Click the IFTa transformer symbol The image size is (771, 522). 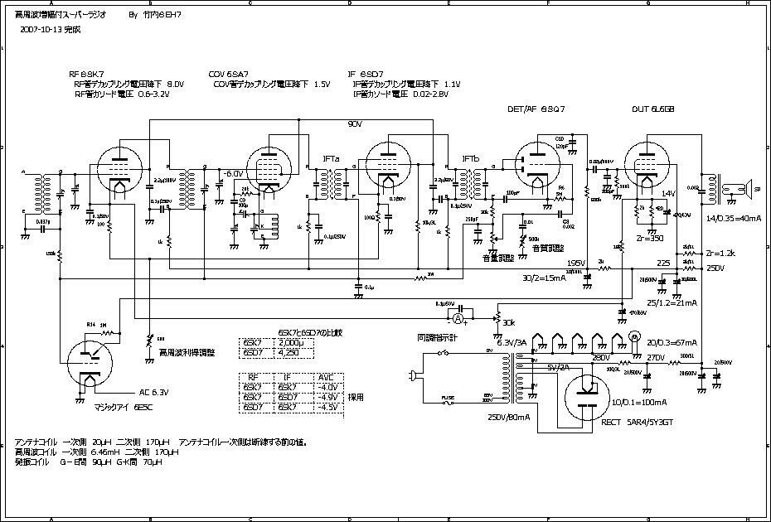click(x=332, y=183)
